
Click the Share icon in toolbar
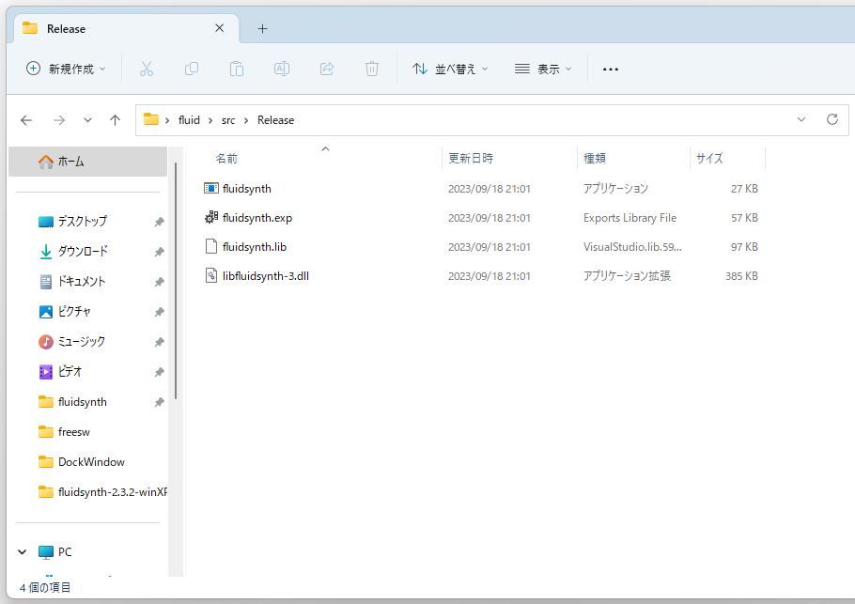[x=327, y=69]
